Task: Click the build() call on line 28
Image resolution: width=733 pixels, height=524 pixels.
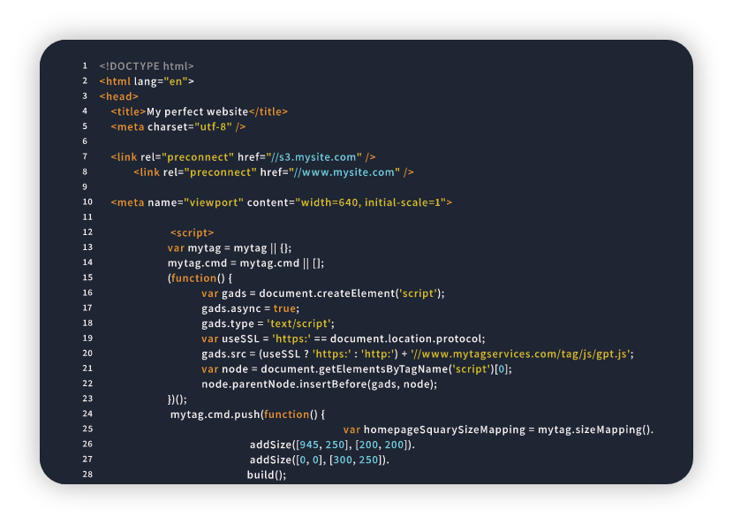Action: click(x=266, y=475)
